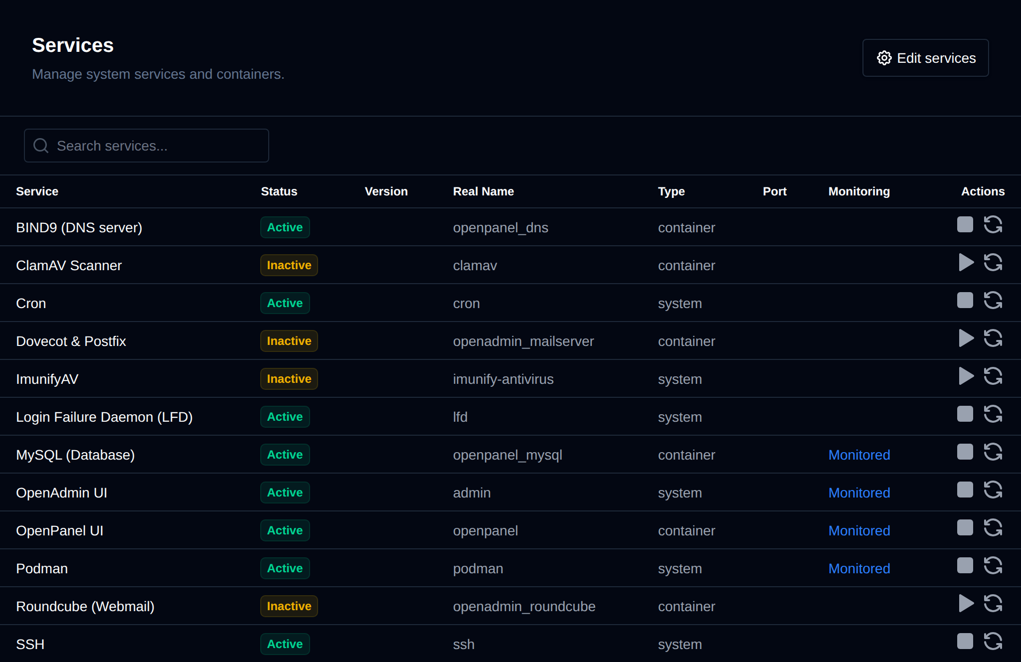This screenshot has height=662, width=1021.
Task: Click the Roundcube (Webmail) service name
Action: [x=85, y=606]
